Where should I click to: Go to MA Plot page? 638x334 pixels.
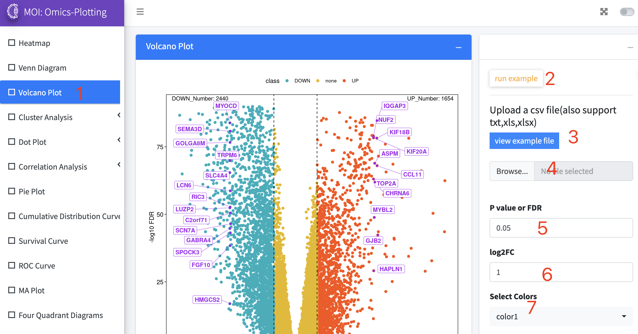click(x=60, y=290)
